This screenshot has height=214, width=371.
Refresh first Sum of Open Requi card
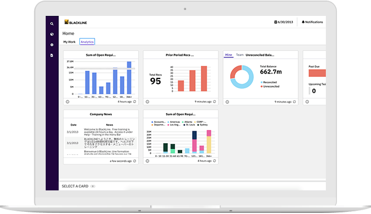tap(135, 102)
